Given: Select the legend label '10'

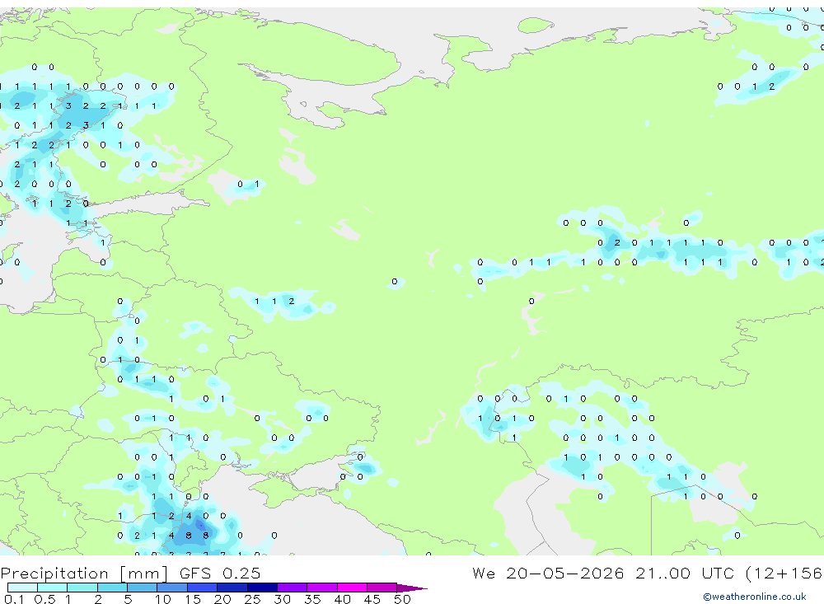Looking at the screenshot, I should [163, 599].
